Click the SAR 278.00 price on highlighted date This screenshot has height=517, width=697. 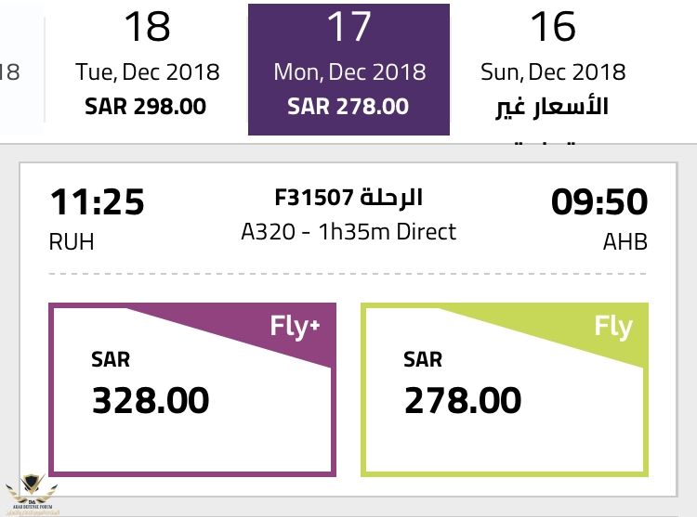(348, 107)
